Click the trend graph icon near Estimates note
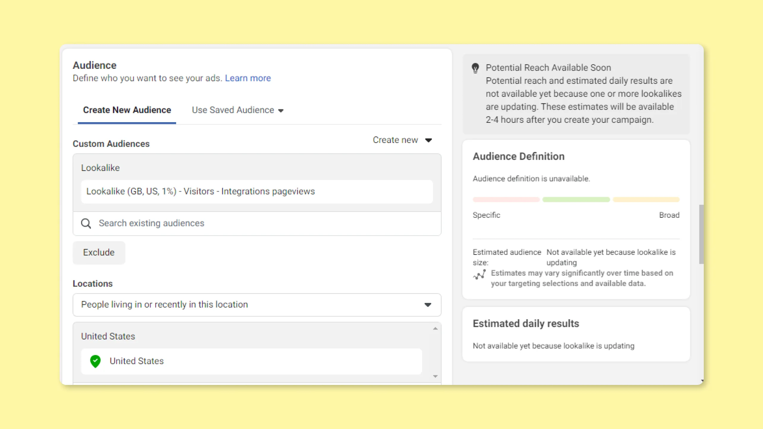Viewport: 763px width, 429px height. [480, 274]
